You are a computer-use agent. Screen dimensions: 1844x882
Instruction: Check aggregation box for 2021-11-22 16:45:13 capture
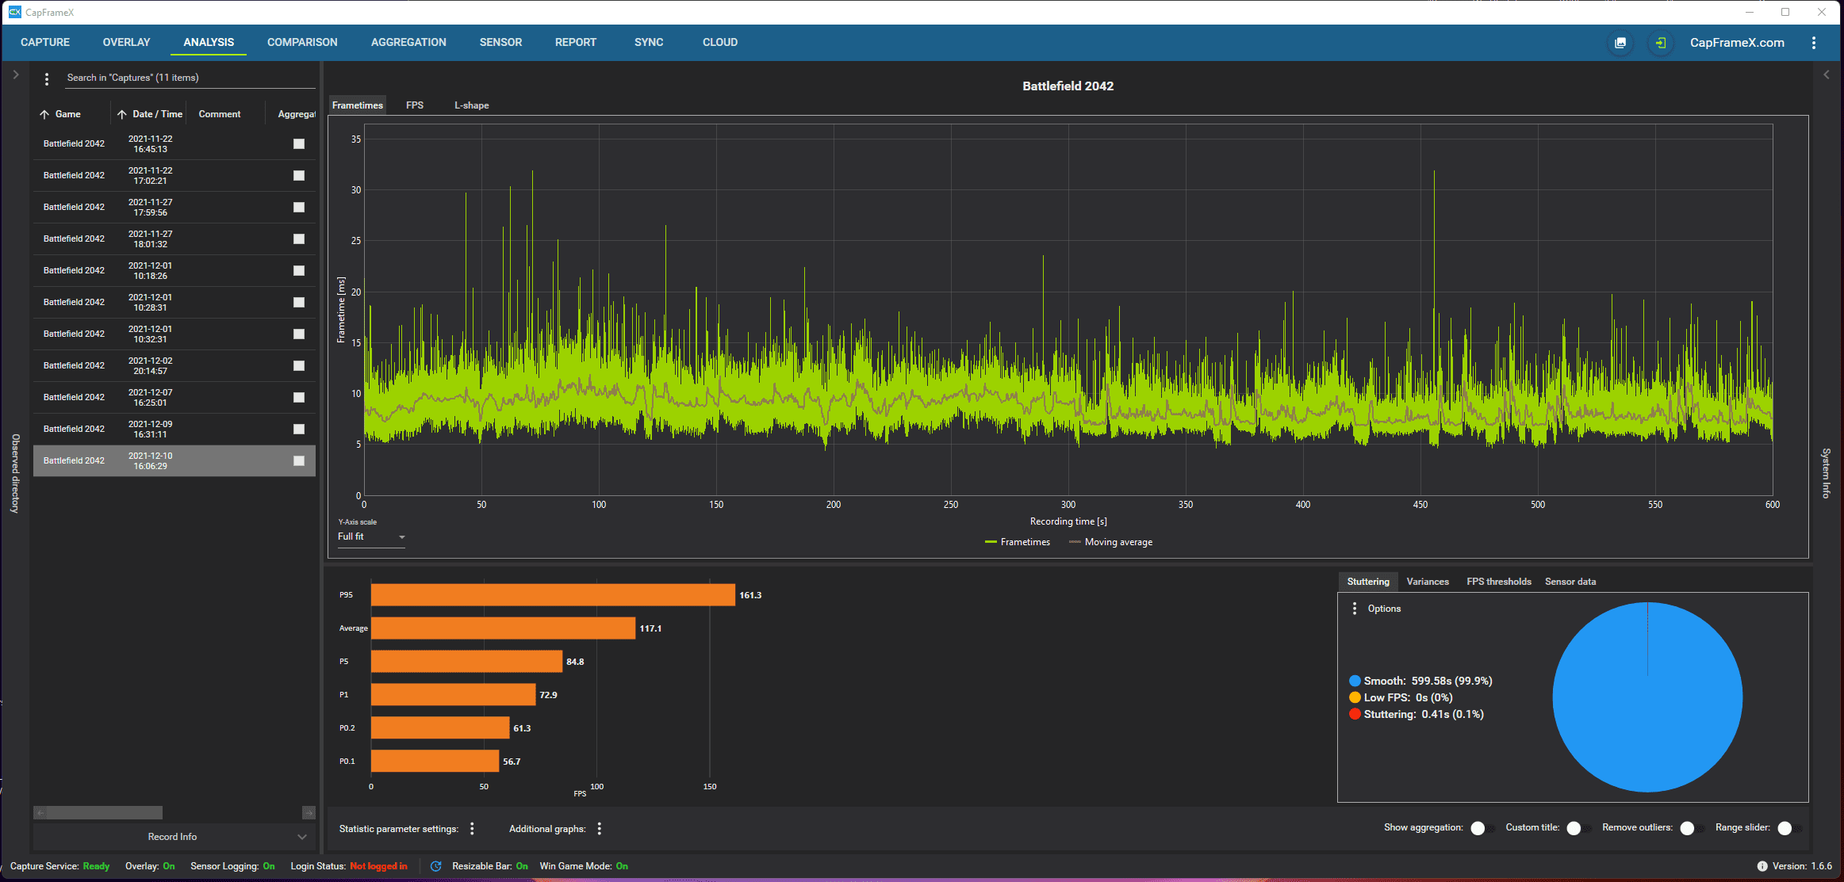[x=299, y=143]
